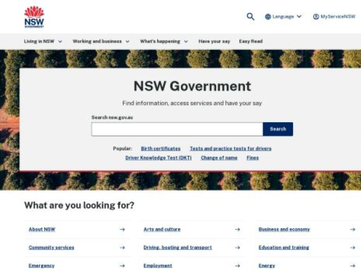Click the arrow in the Education and training row
Screen dimensions: 361x271
(x=353, y=248)
